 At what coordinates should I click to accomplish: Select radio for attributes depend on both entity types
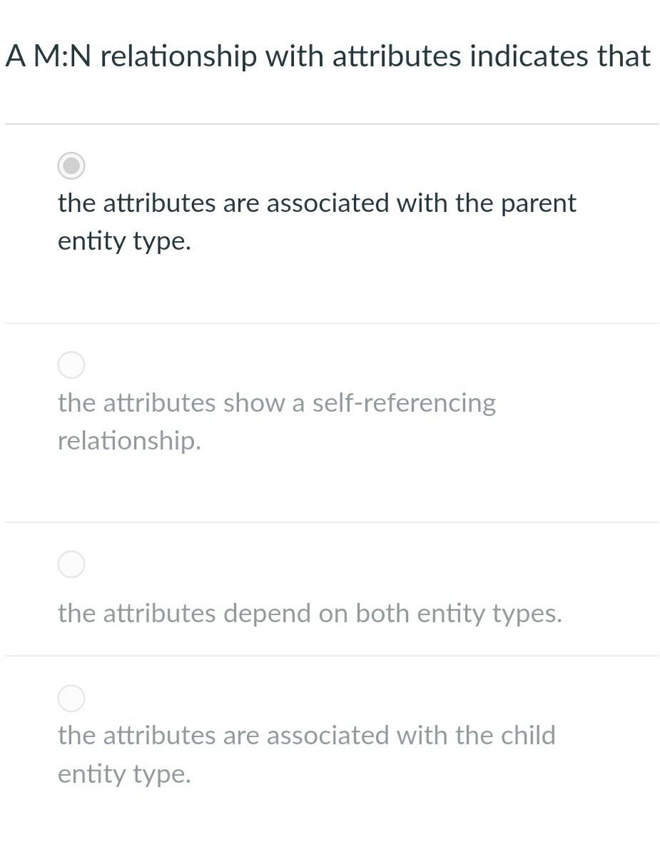71,564
